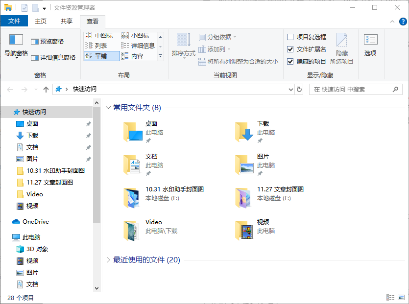Enable 项目复选框

click(289, 37)
